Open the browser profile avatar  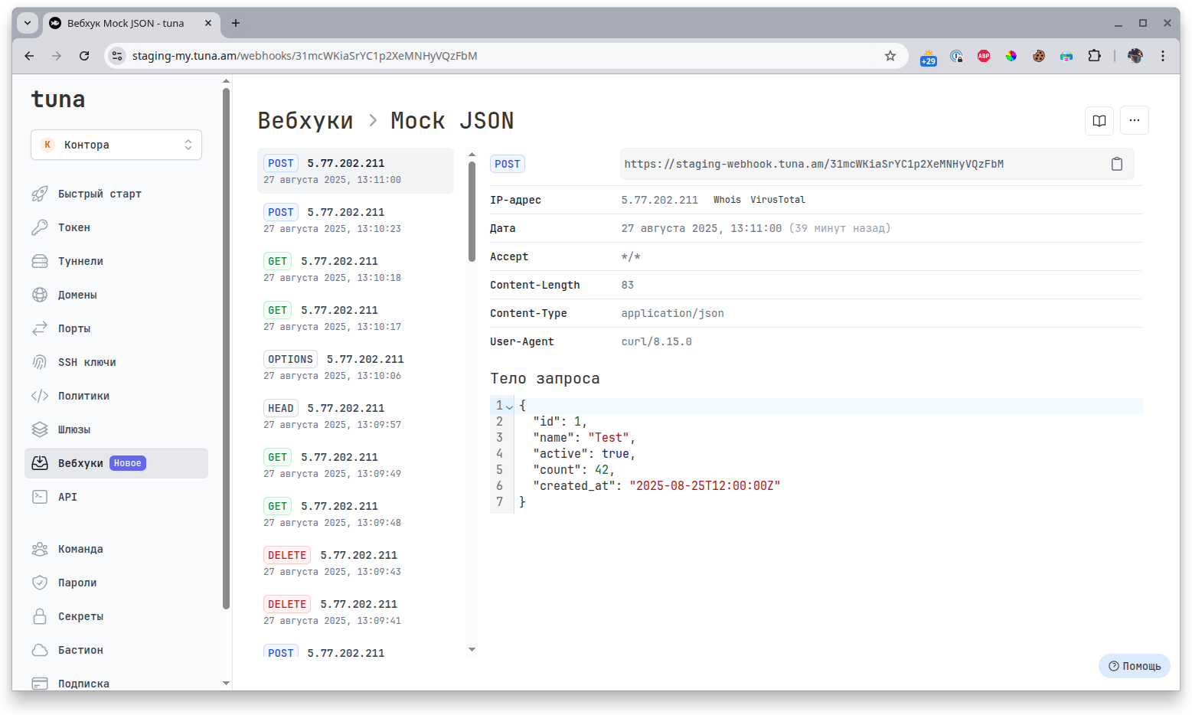(1135, 56)
